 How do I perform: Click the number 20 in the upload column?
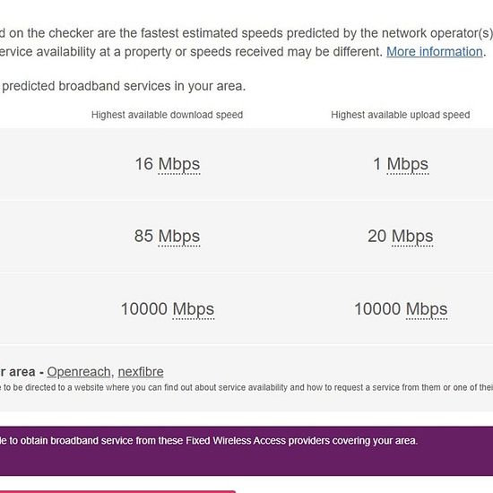pyautogui.click(x=377, y=236)
